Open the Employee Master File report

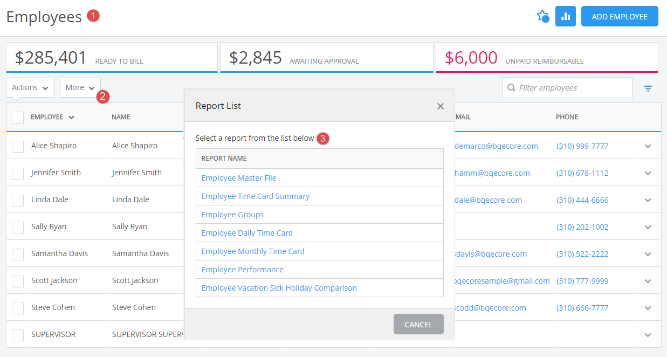(x=239, y=178)
